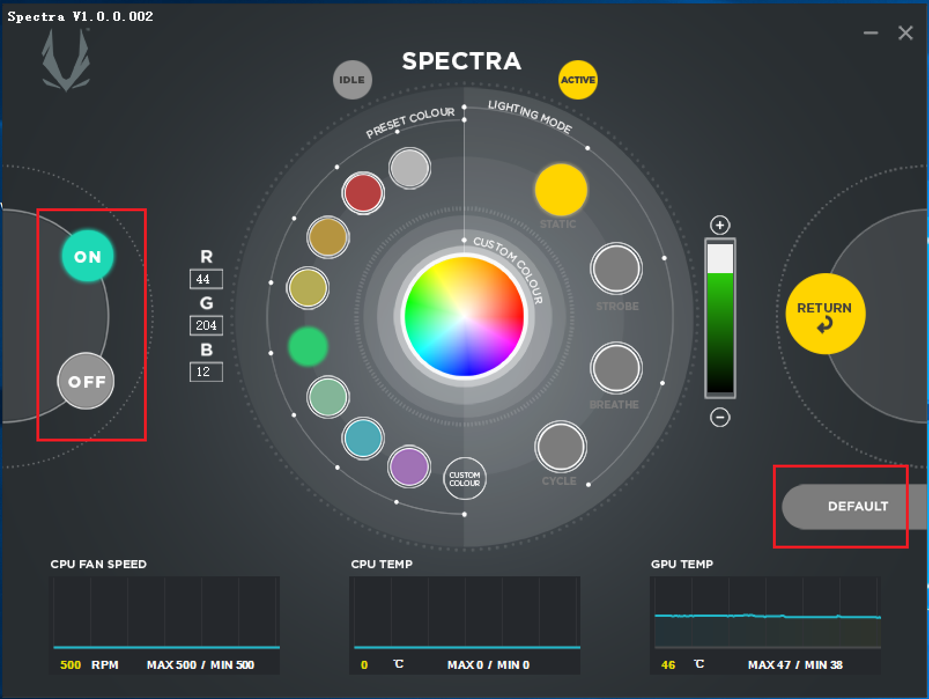This screenshot has height=699, width=929.
Task: Pick the purple preset colour
Action: click(x=409, y=466)
